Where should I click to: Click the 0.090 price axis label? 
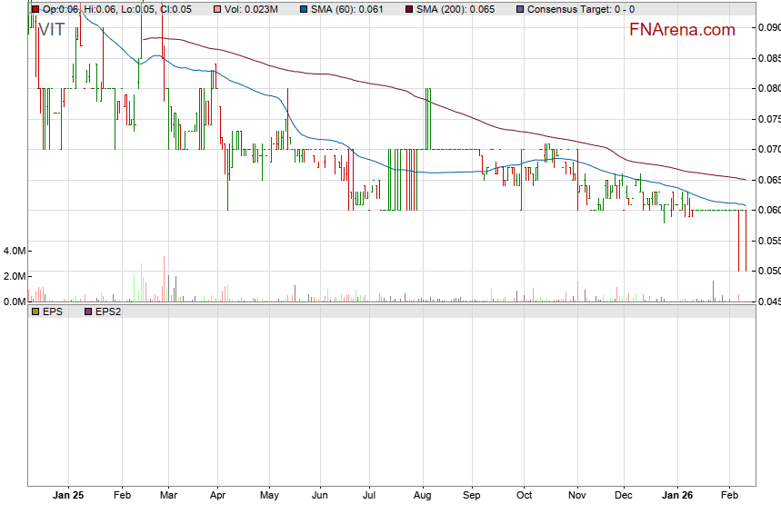[768, 27]
